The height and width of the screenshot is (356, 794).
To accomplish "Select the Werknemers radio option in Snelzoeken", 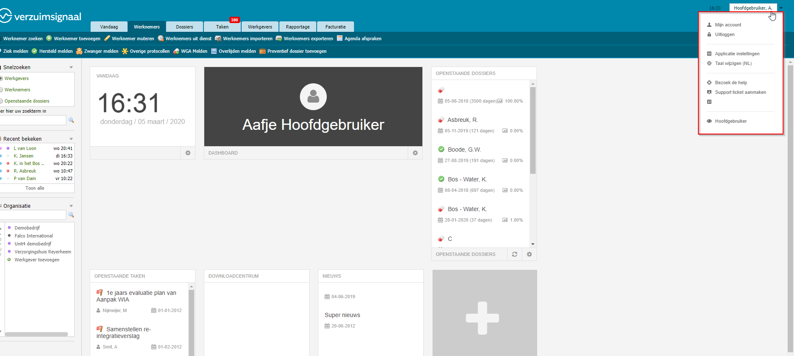I will tap(1, 90).
